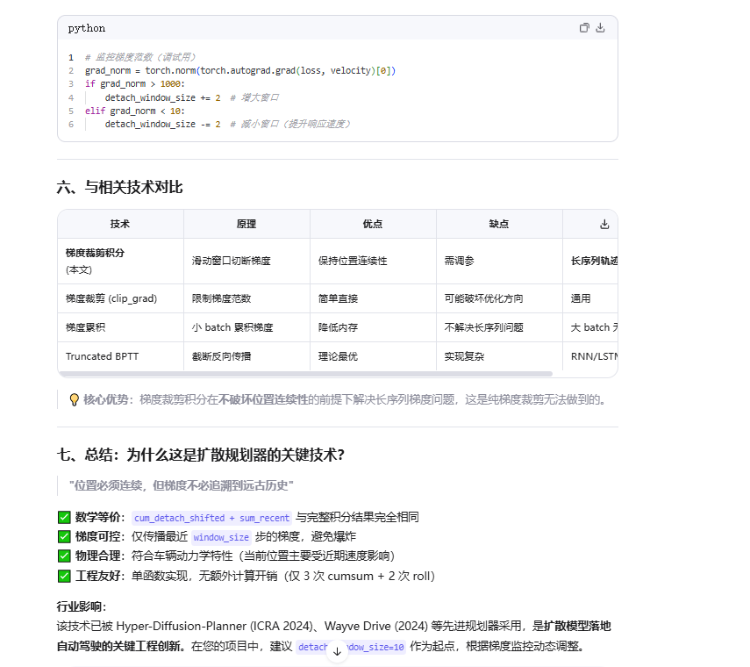
Task: Click the 技术 column header
Action: click(120, 224)
